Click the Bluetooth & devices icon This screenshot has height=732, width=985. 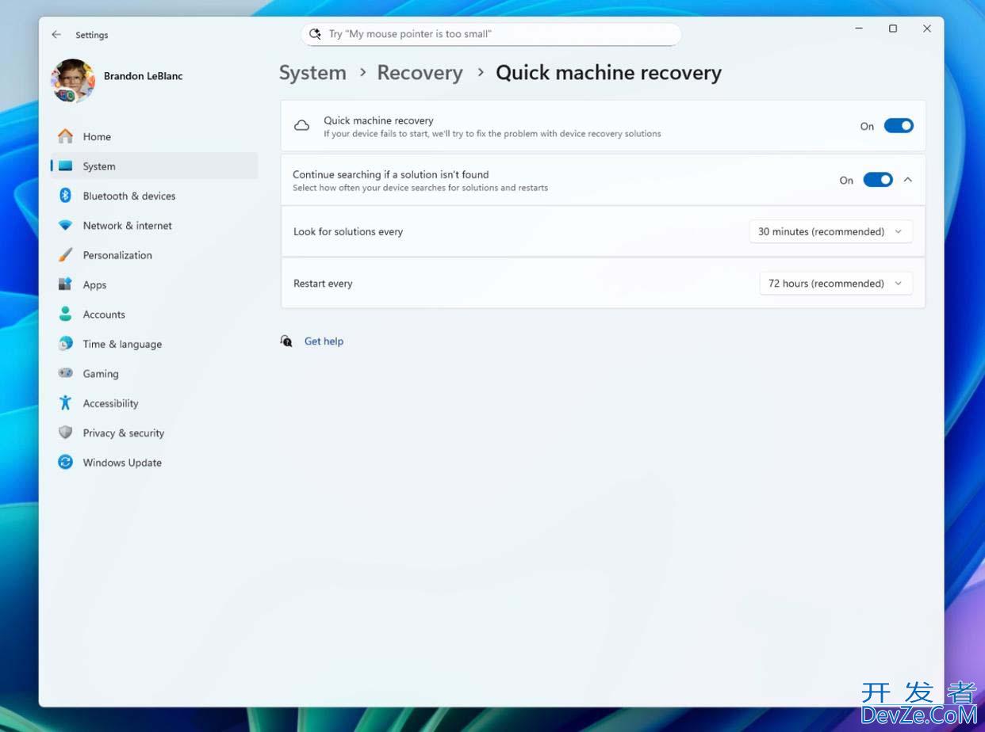[x=66, y=196]
